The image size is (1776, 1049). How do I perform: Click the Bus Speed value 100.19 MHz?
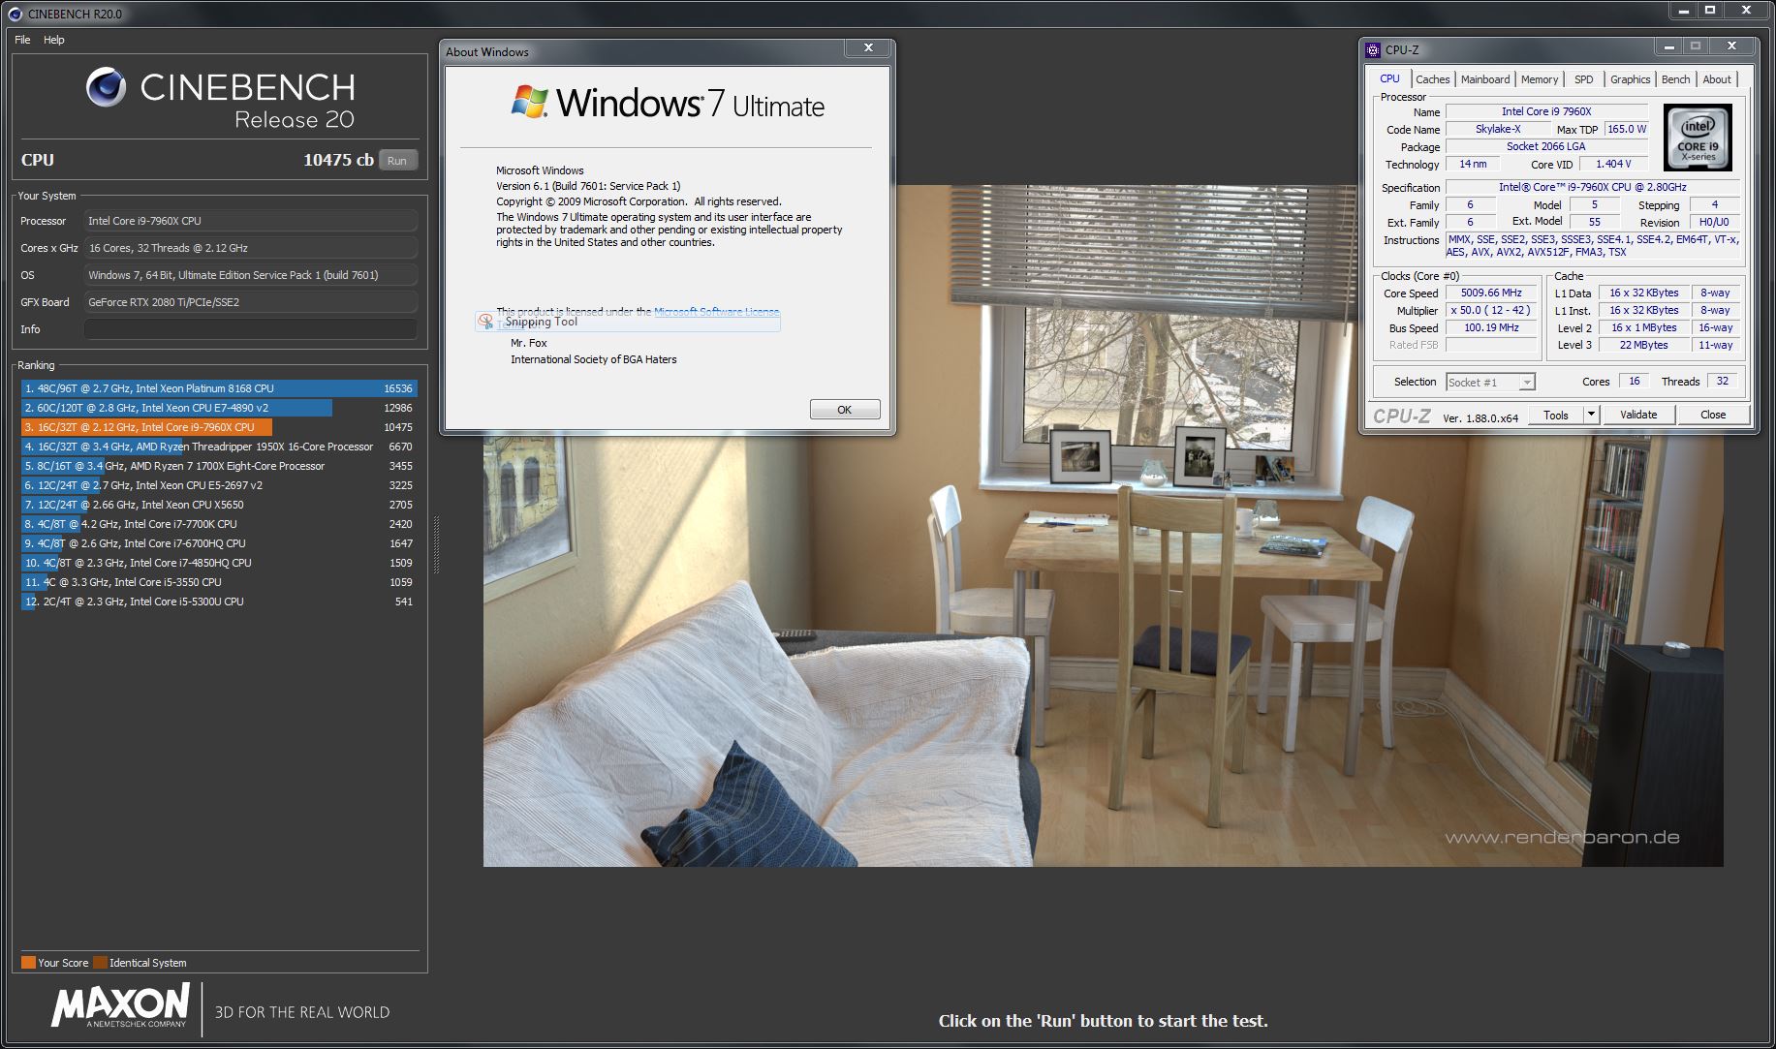(1491, 328)
